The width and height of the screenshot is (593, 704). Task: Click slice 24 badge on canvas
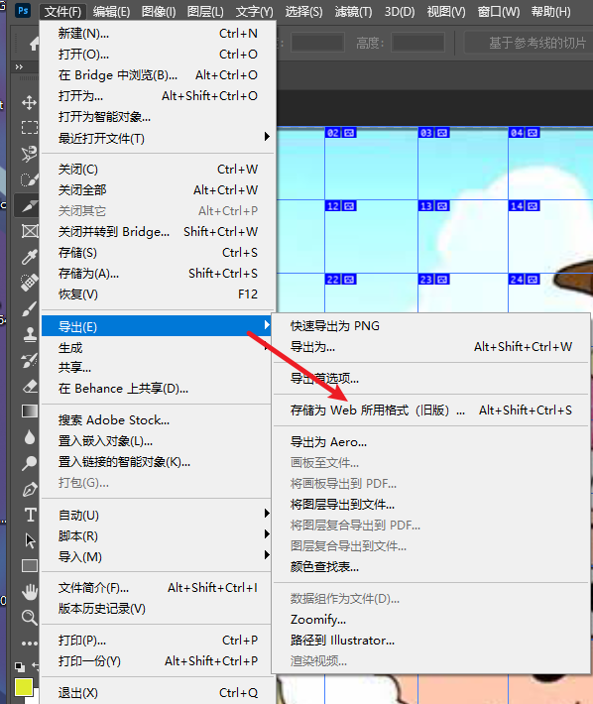(x=524, y=280)
